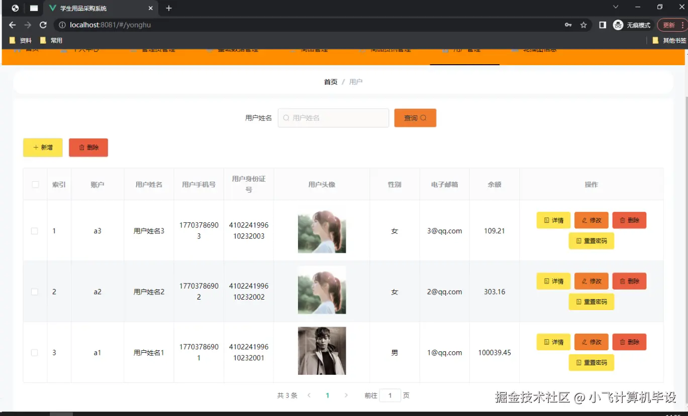The width and height of the screenshot is (688, 416).
Task: Check the checkbox for row a3
Action: tap(35, 231)
